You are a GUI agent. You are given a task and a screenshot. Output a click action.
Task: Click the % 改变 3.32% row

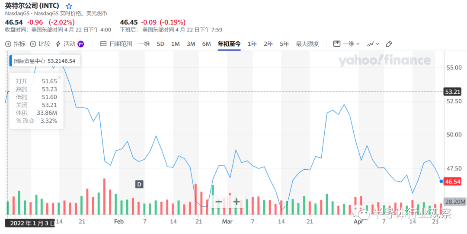(36, 121)
